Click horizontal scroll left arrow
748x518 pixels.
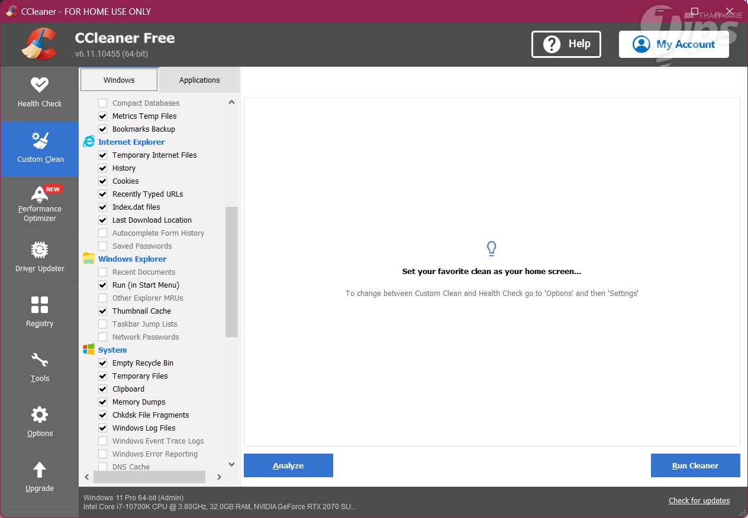[x=87, y=477]
